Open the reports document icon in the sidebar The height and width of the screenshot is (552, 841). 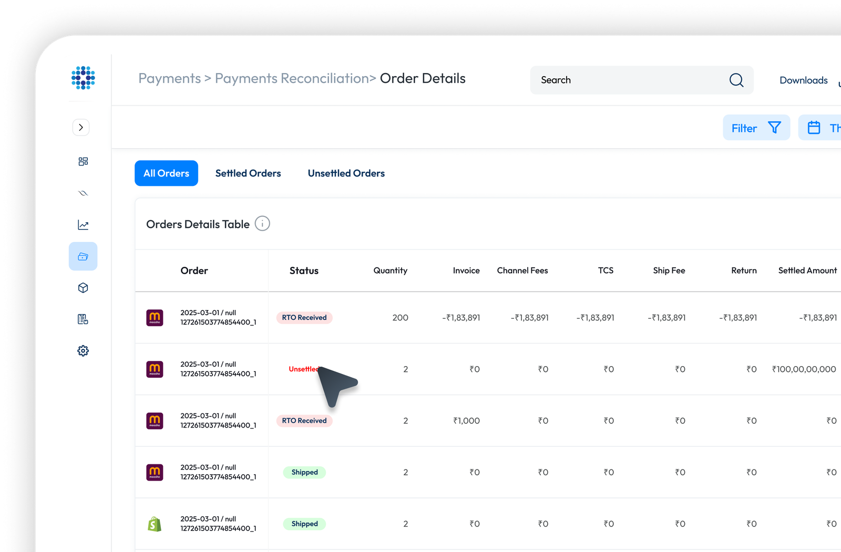(x=83, y=319)
